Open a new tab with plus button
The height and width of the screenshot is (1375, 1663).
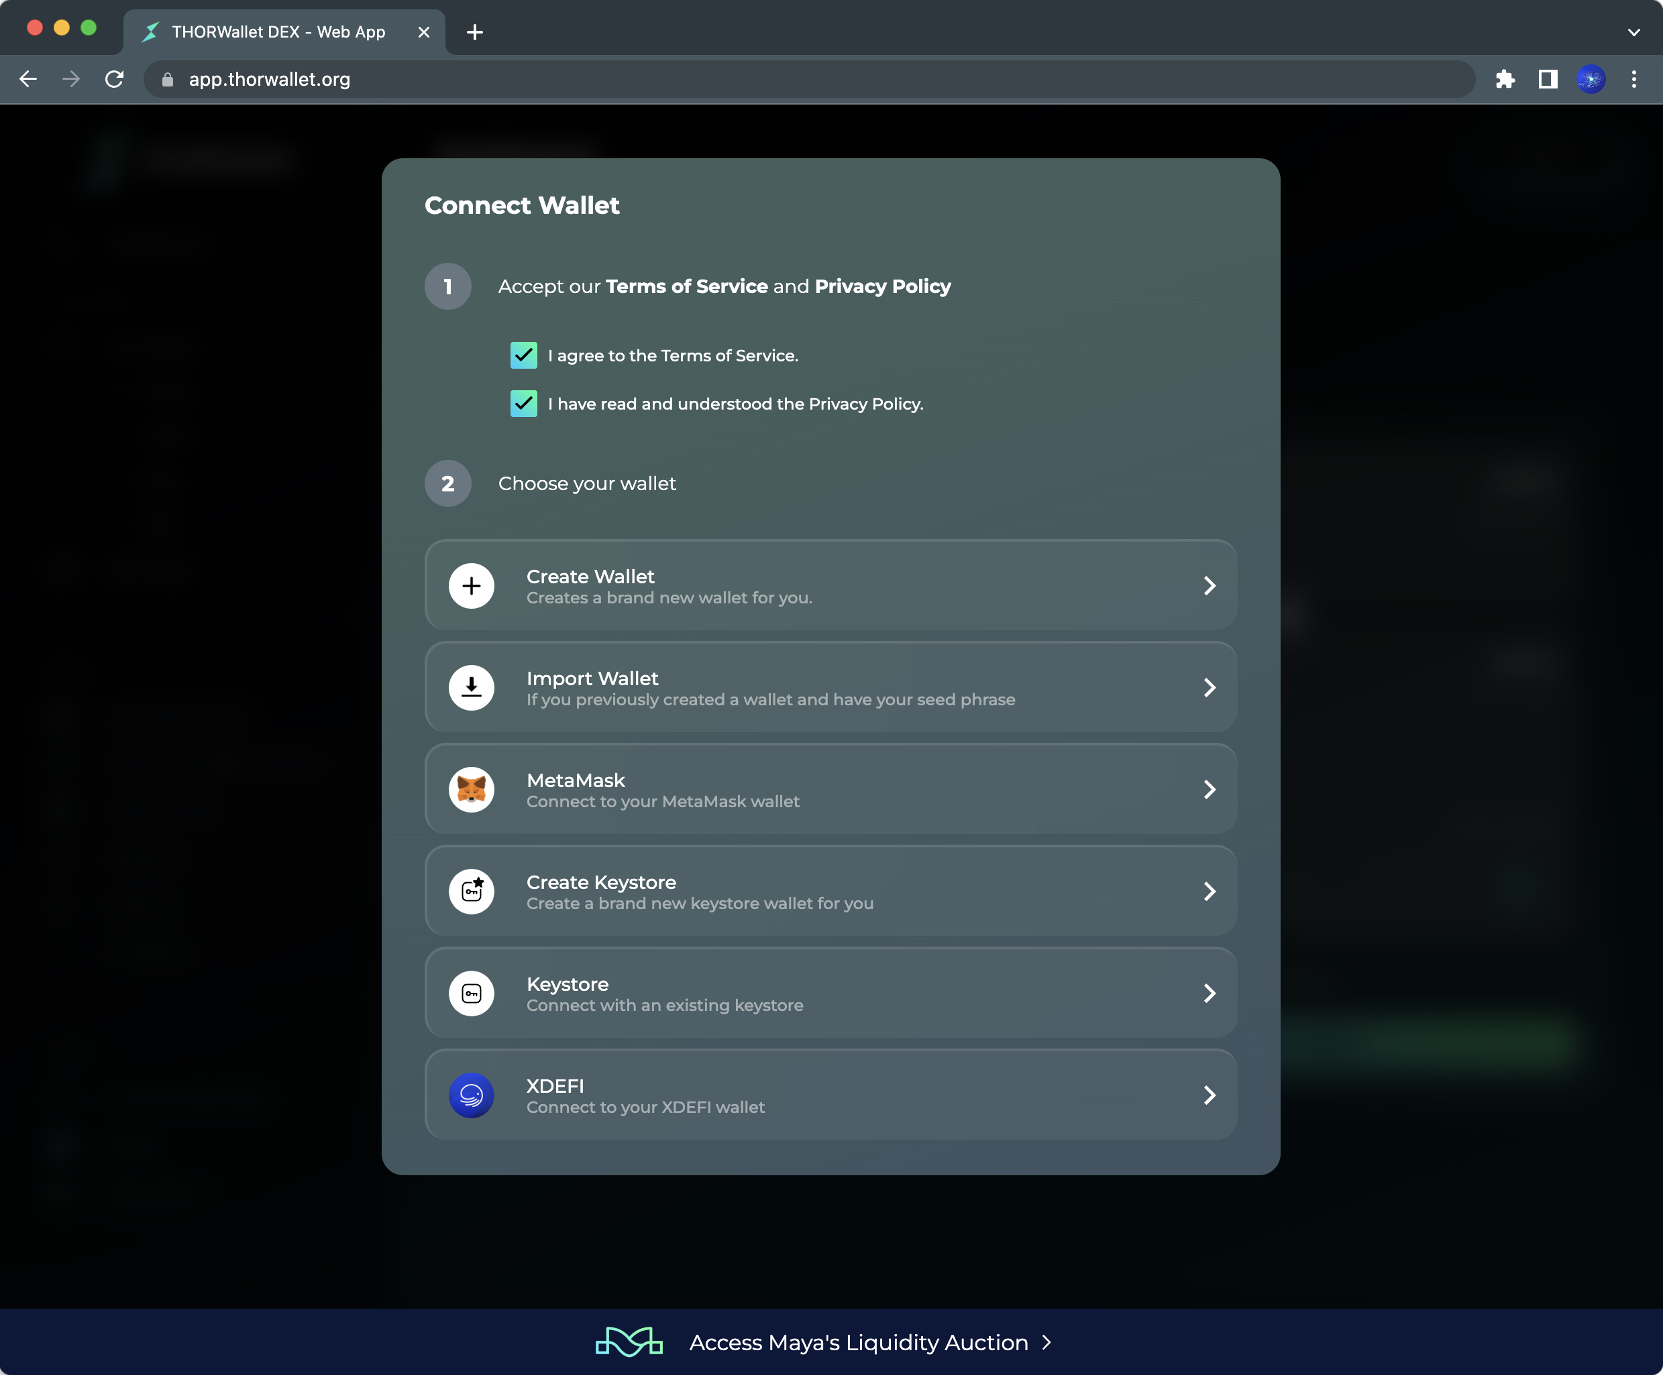coord(474,32)
